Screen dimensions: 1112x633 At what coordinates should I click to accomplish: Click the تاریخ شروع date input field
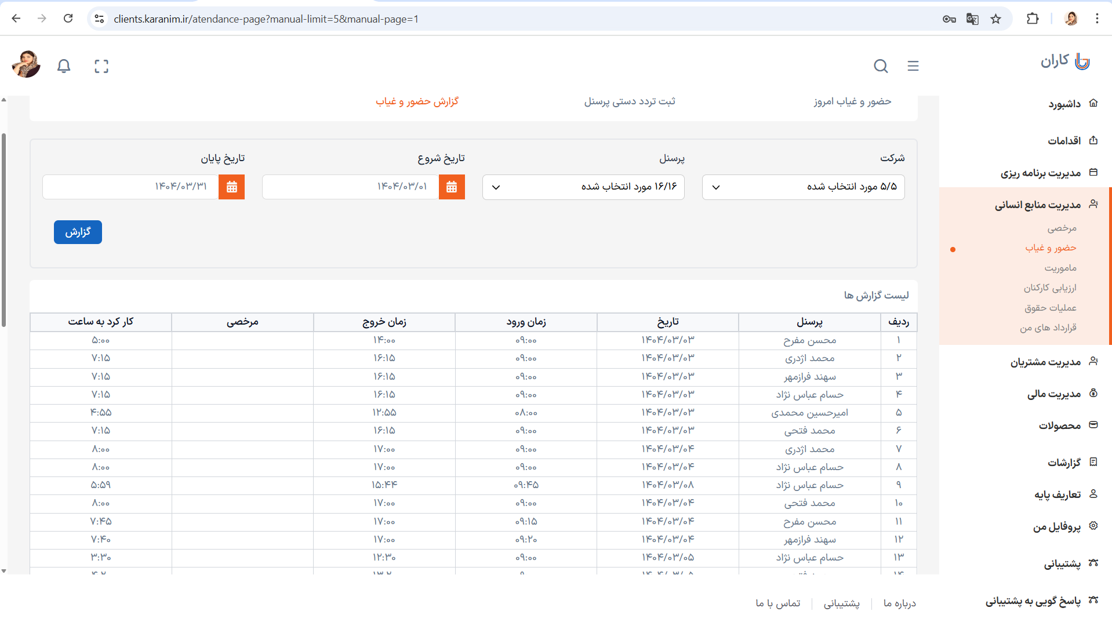click(x=351, y=187)
